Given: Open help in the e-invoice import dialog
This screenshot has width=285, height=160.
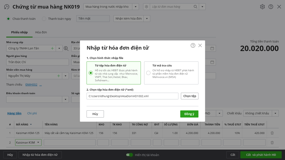Looking at the screenshot, I should (x=193, y=46).
